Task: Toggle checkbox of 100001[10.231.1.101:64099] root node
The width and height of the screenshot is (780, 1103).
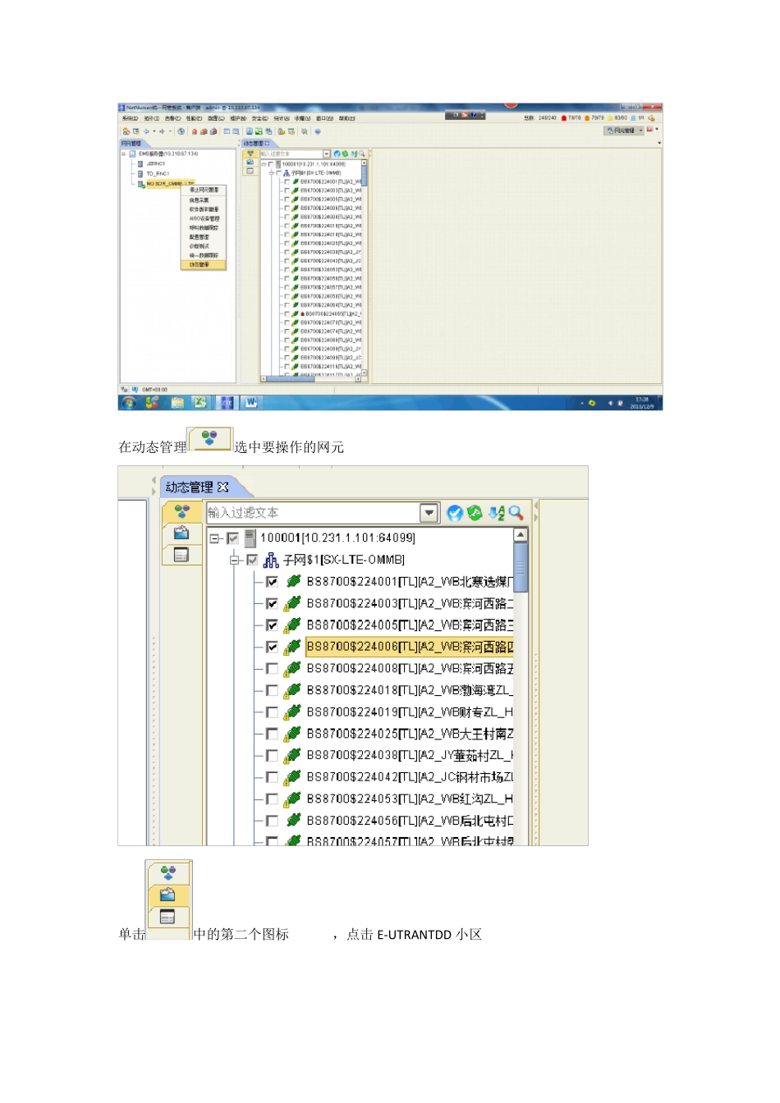Action: (x=232, y=538)
